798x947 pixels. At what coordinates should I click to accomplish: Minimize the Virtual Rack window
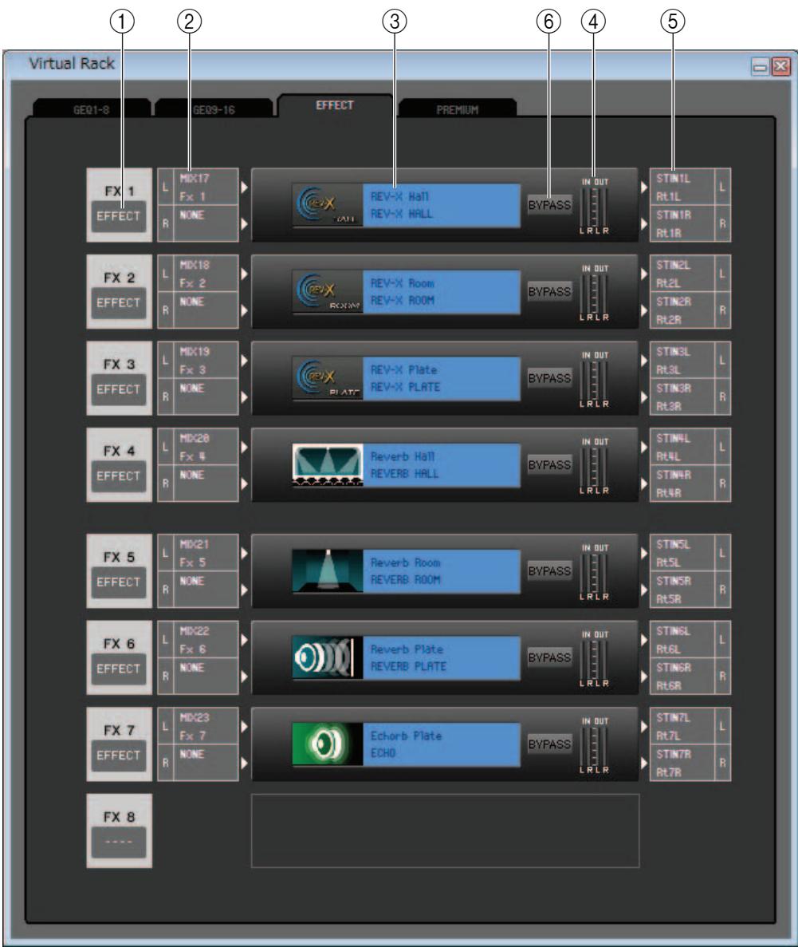(x=760, y=66)
